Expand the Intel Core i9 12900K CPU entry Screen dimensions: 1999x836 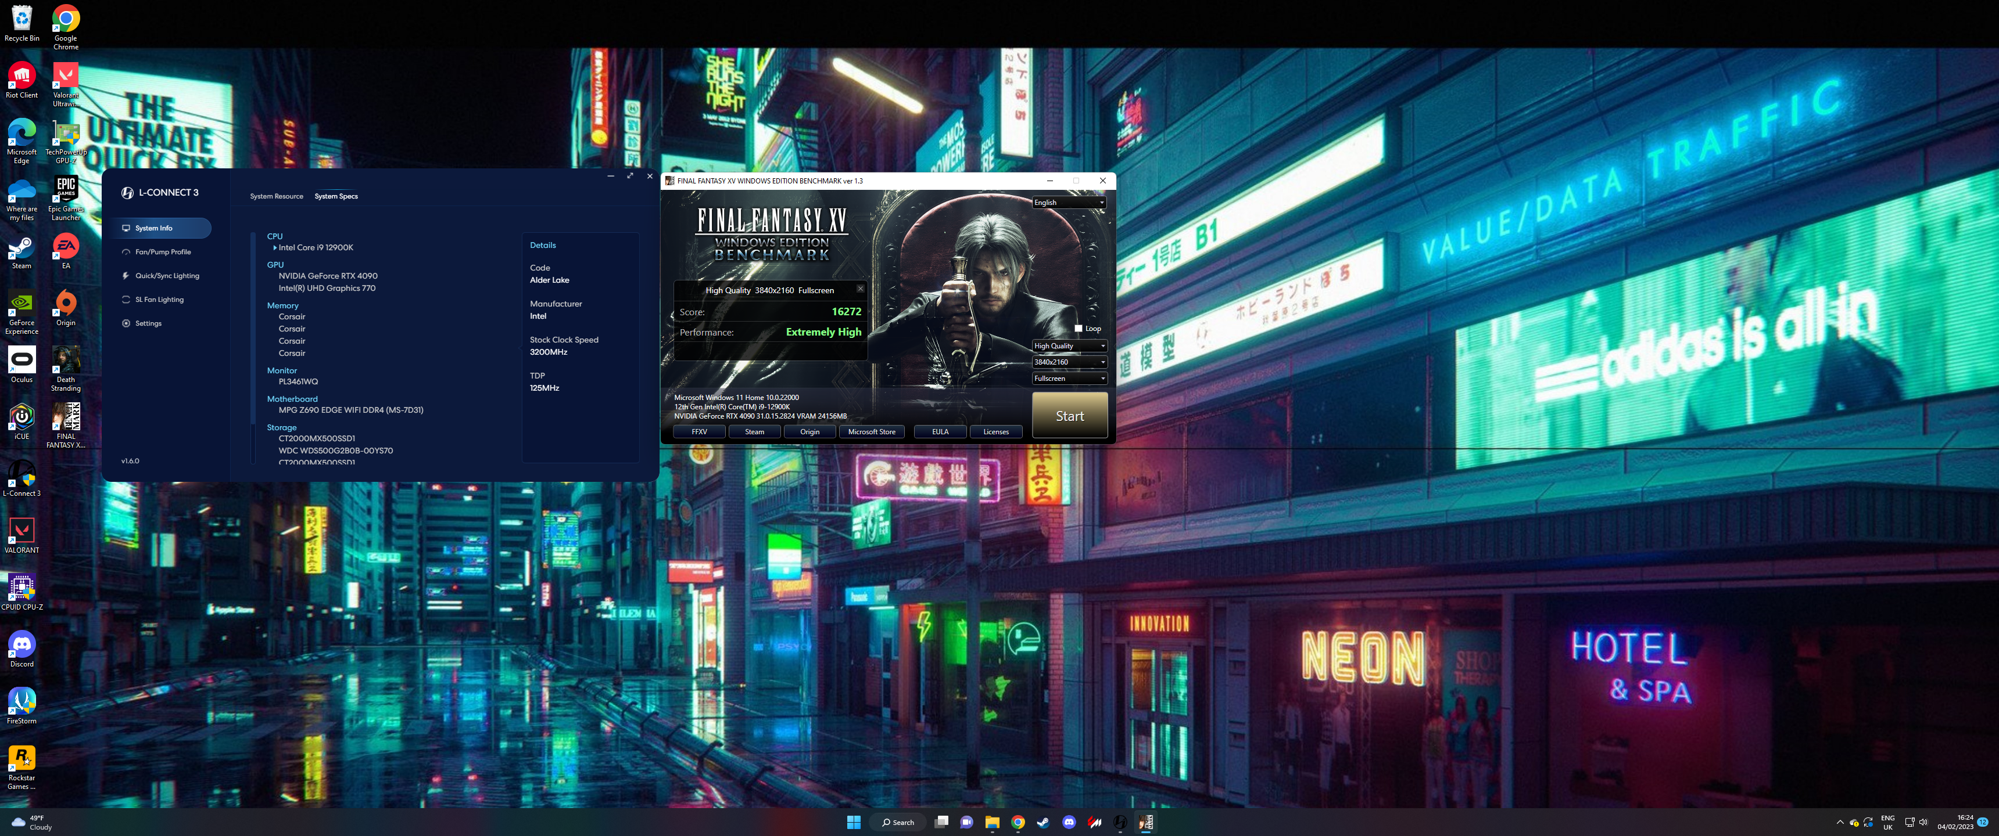click(275, 248)
